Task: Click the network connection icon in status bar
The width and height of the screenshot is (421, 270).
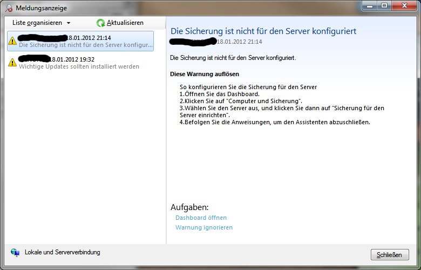Action: point(15,253)
